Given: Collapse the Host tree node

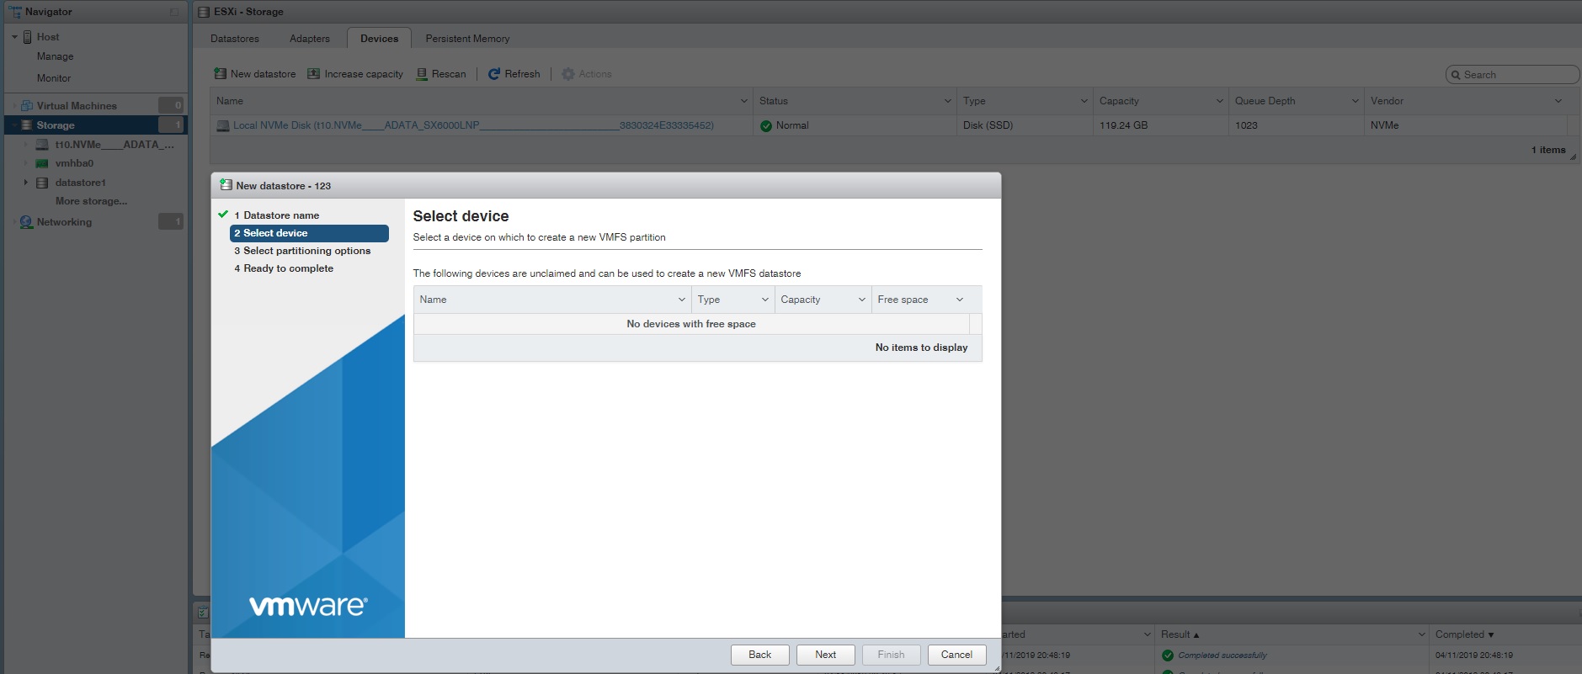Looking at the screenshot, I should click(15, 37).
